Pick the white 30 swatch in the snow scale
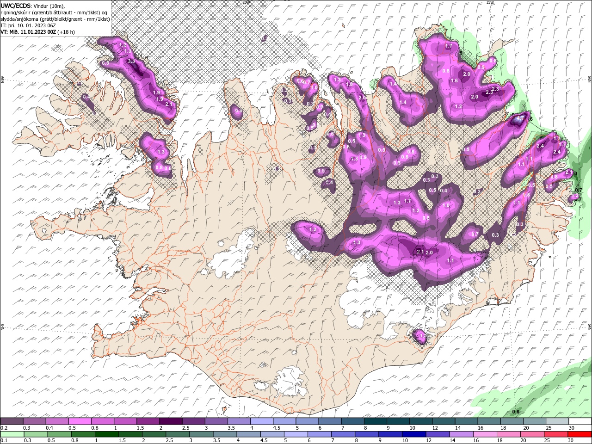 580,421
